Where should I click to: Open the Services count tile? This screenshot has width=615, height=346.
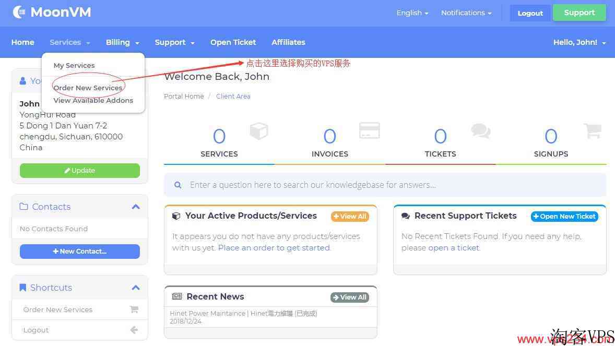[x=219, y=143]
